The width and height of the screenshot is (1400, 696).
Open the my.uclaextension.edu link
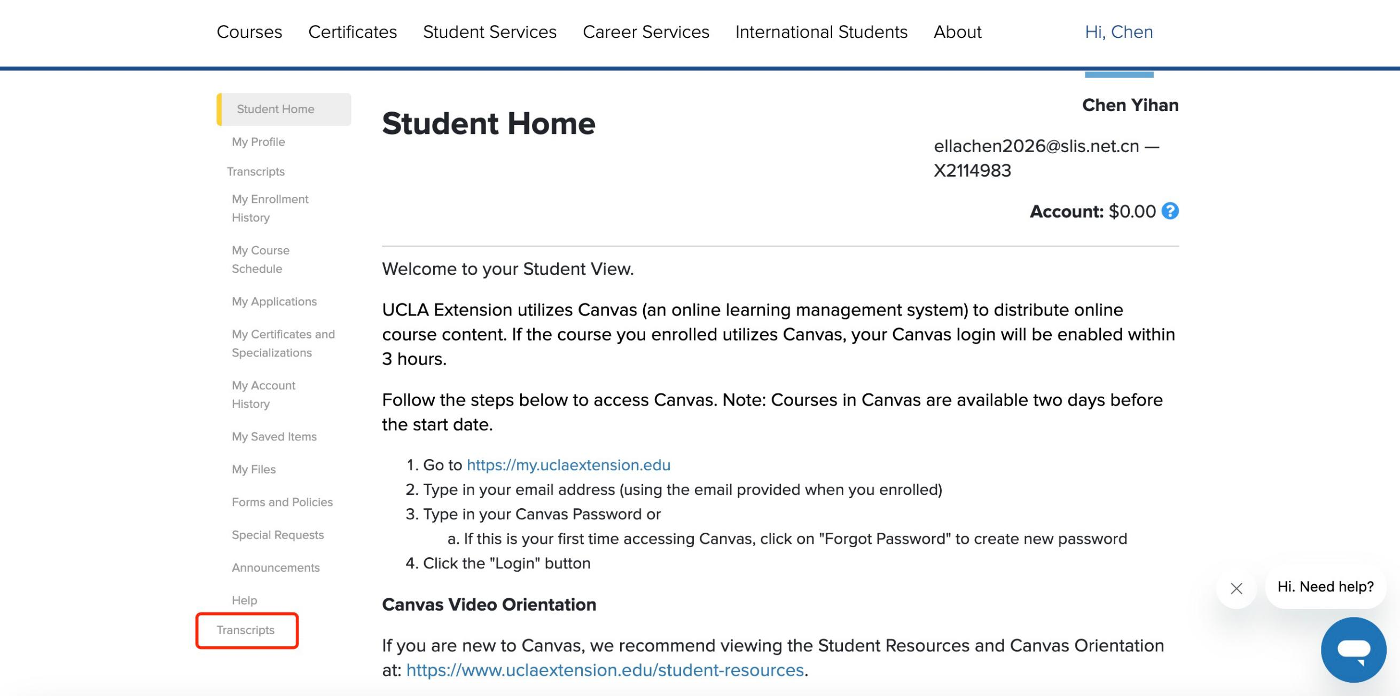(x=568, y=465)
